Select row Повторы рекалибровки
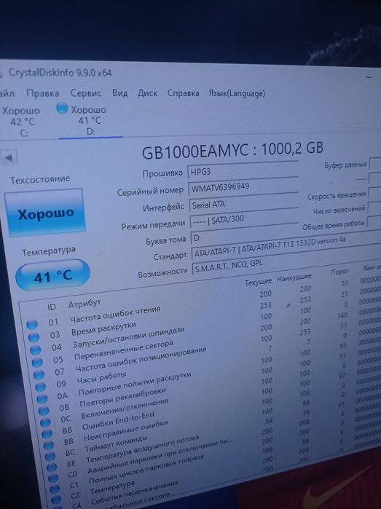 click(123, 398)
